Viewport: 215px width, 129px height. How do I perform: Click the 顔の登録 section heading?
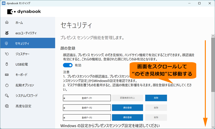[68, 48]
